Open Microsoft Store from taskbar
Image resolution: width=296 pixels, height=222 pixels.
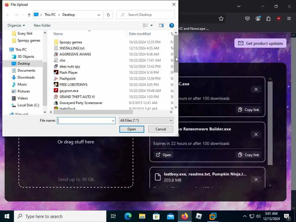(x=156, y=216)
